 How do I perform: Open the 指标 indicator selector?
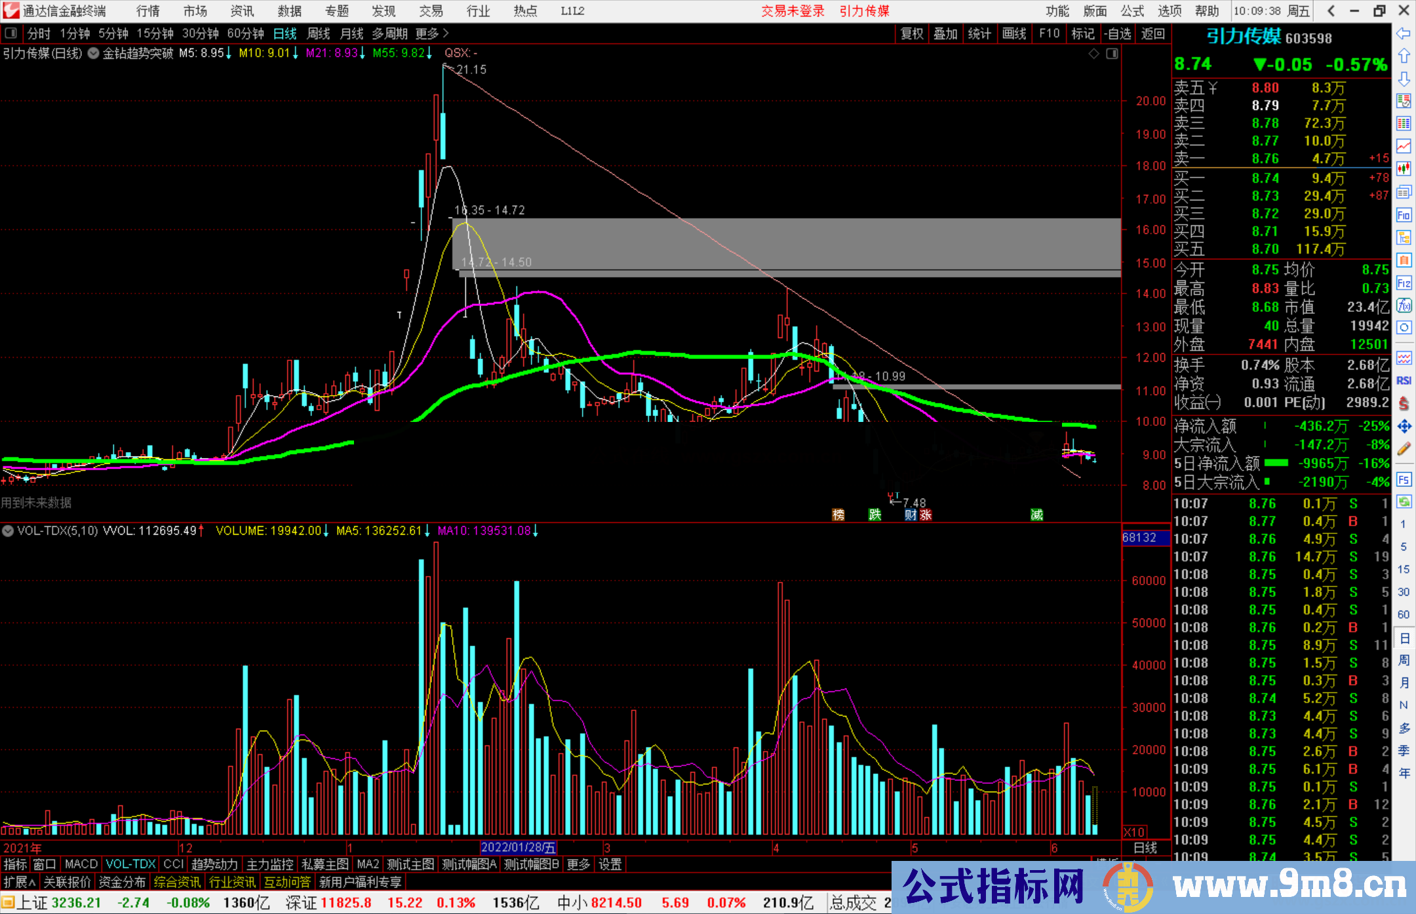[15, 864]
